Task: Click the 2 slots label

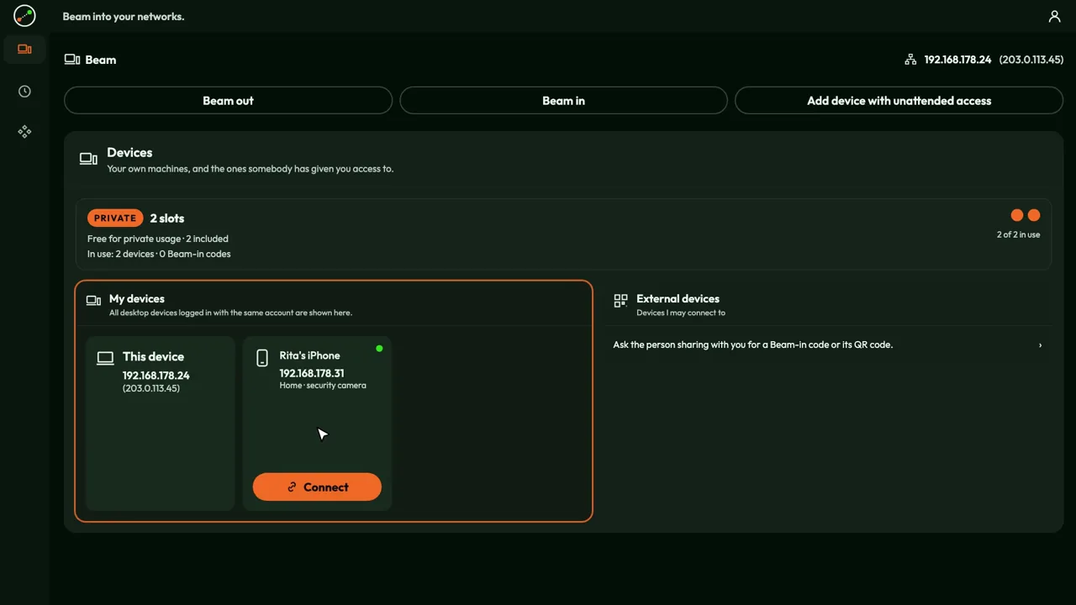Action: (x=167, y=218)
